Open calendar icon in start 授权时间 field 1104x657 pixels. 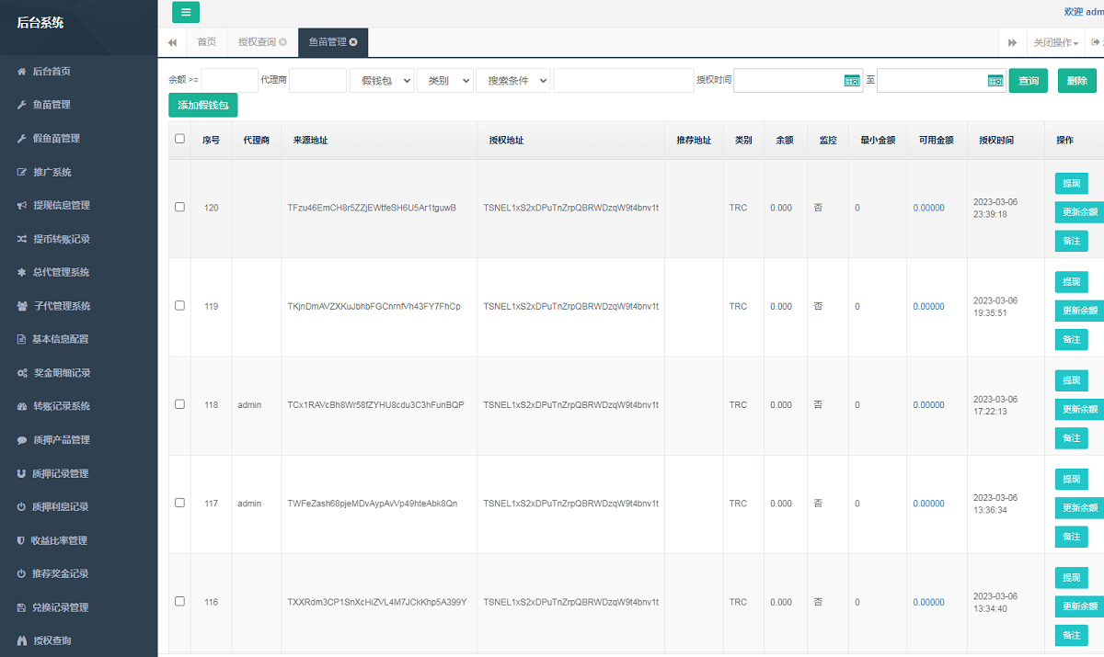tap(851, 81)
